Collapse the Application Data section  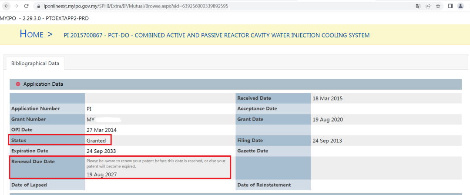tap(235, 84)
